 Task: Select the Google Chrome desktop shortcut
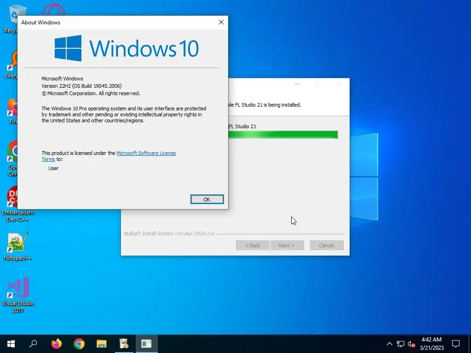click(x=12, y=158)
